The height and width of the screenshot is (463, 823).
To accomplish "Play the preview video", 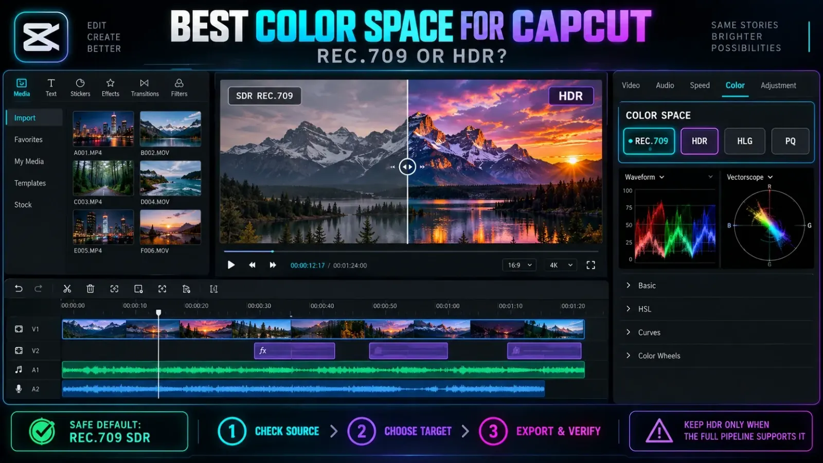I will pos(231,265).
